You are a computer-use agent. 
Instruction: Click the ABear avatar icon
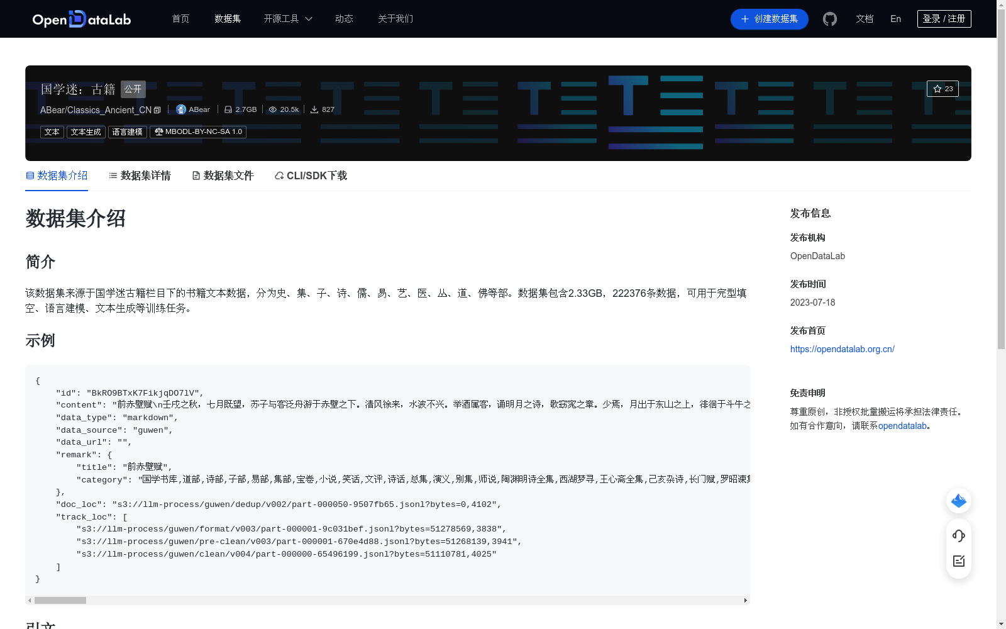click(x=181, y=109)
